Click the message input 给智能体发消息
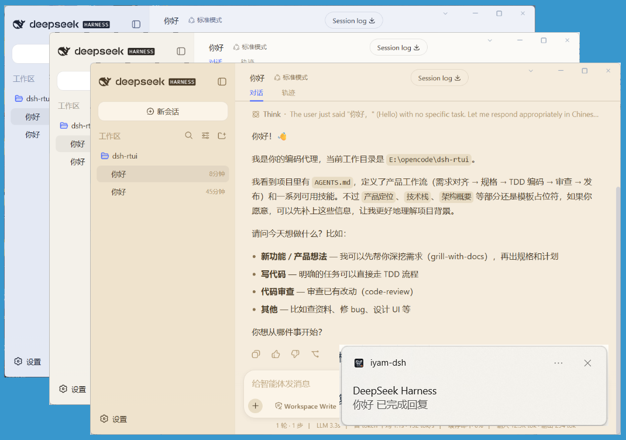The width and height of the screenshot is (626, 440). pos(281,384)
